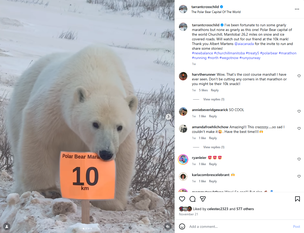Reply to anniebeveridgewarick's comment
This screenshot has height=233, width=304.
[213, 116]
